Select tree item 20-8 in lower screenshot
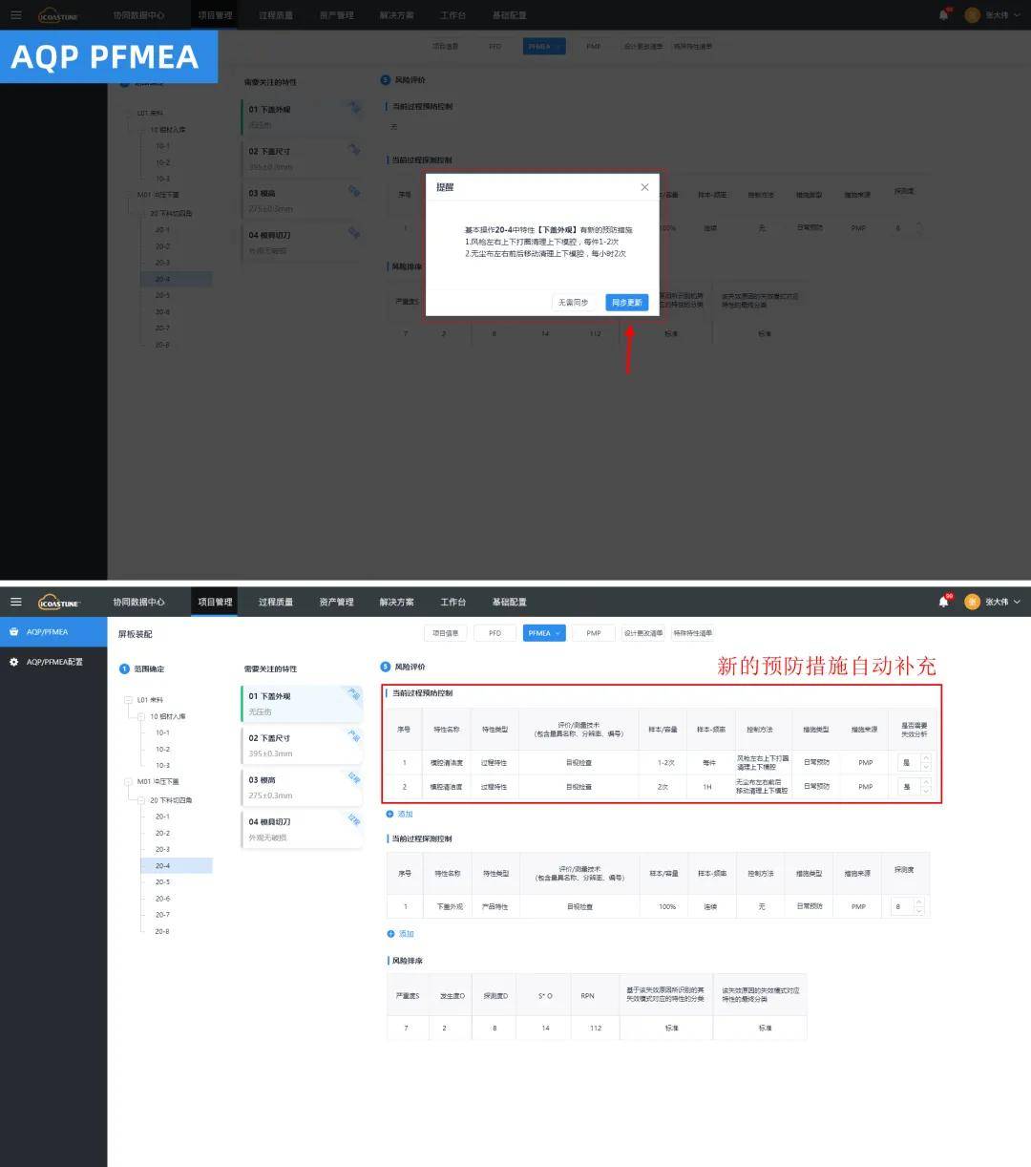This screenshot has width=1031, height=1167. [x=162, y=931]
